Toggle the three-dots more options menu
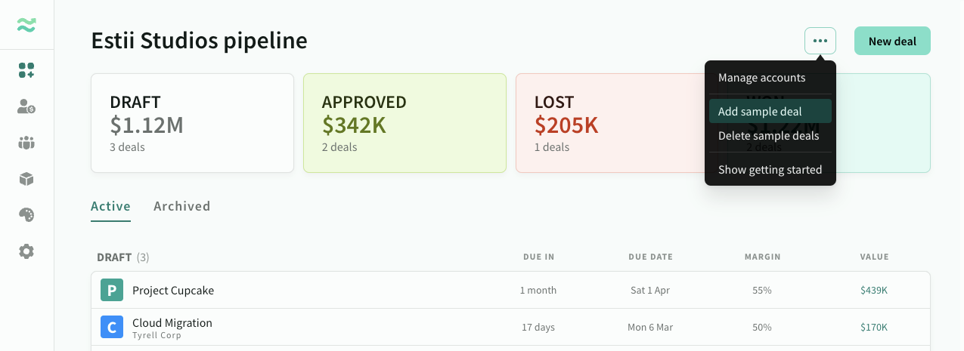The height and width of the screenshot is (351, 964). (x=820, y=41)
